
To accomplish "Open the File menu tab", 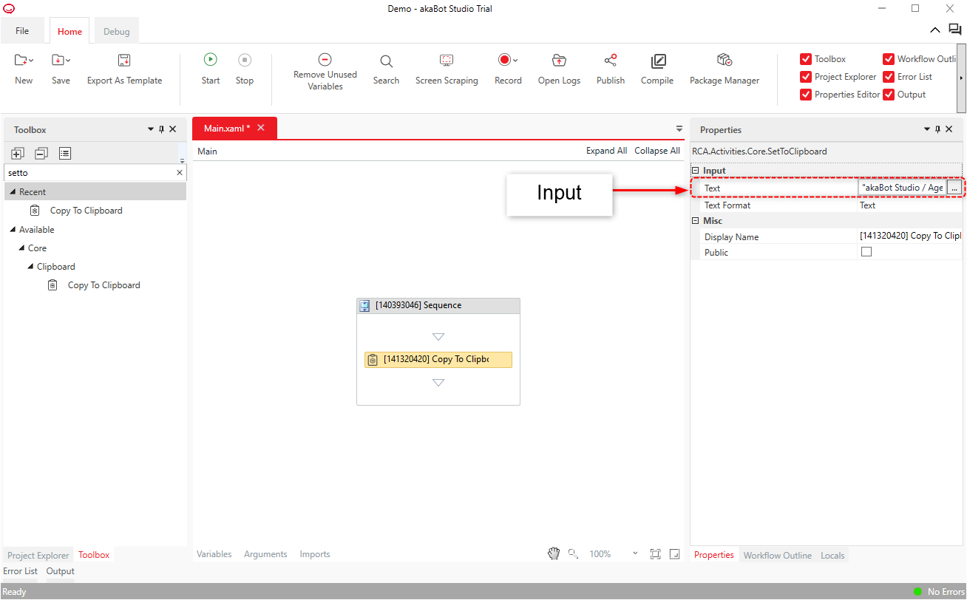I will (22, 31).
